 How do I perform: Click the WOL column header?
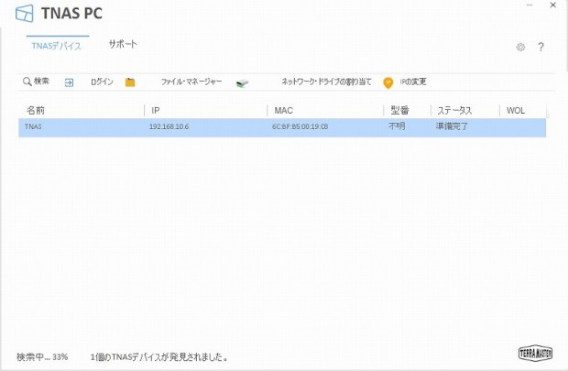point(516,111)
